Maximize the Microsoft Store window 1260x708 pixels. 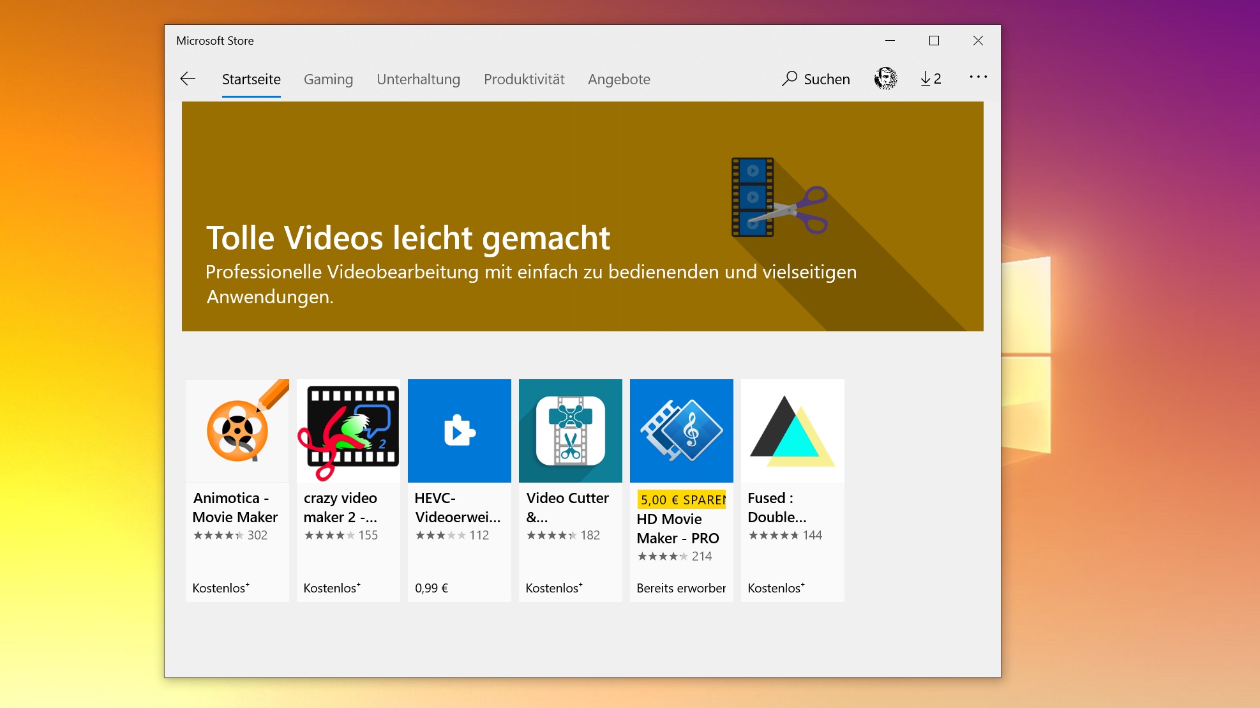point(934,41)
